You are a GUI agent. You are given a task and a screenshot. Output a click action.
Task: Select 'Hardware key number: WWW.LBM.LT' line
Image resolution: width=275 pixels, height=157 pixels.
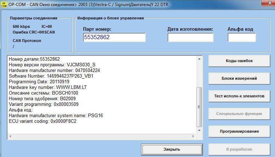[x=48, y=87]
